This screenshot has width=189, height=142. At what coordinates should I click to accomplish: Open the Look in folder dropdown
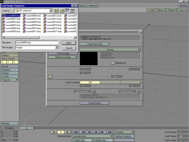[x=51, y=11]
